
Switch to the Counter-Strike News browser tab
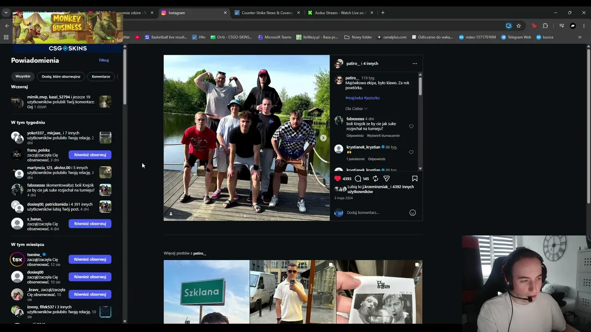click(x=267, y=13)
